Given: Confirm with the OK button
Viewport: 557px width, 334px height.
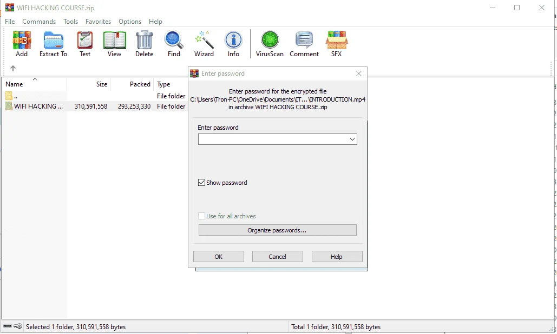Looking at the screenshot, I should coord(219,257).
